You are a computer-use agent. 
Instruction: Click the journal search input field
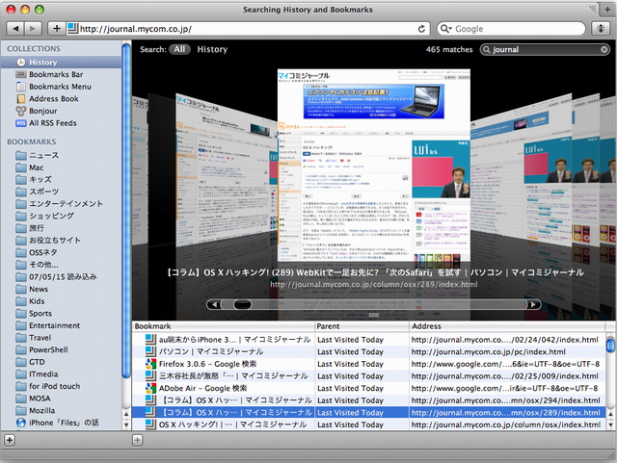[545, 49]
